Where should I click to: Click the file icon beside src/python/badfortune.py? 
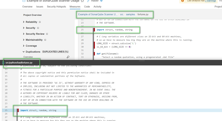4,62
